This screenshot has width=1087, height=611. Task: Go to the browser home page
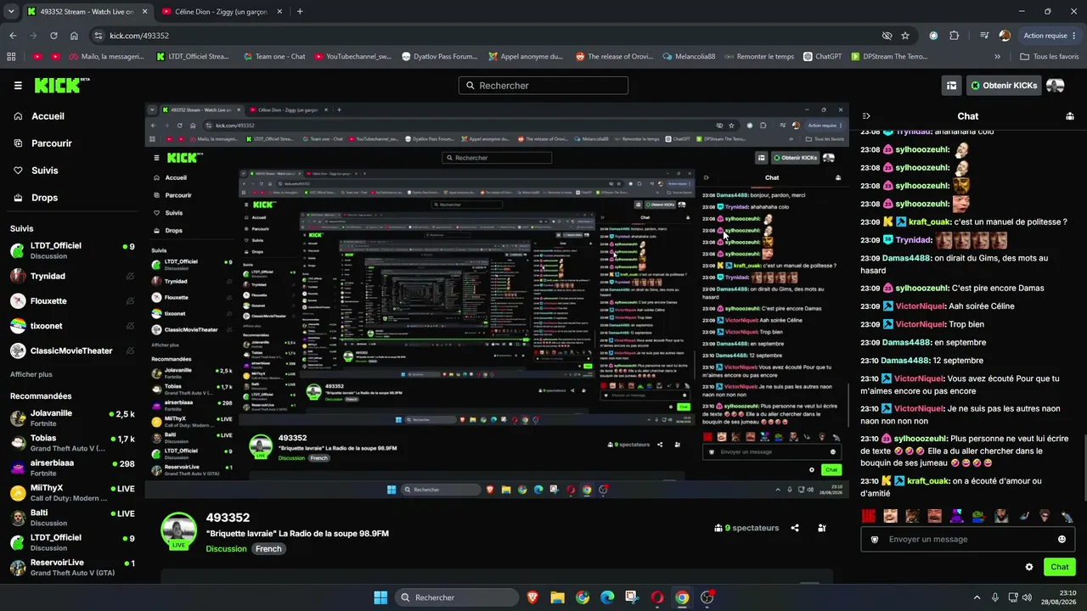click(74, 36)
